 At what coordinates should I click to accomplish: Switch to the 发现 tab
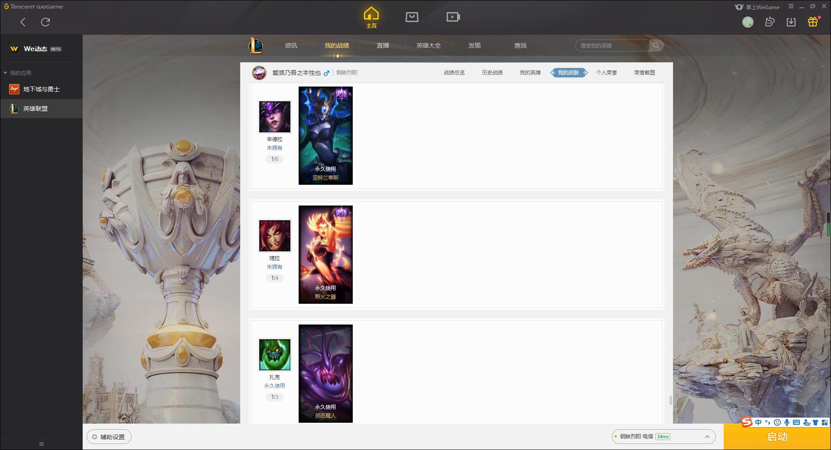coord(474,45)
